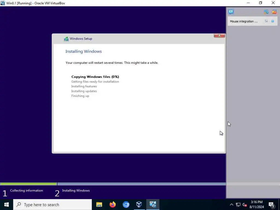Toggle the VirtualBox notification center icon
Image resolution: width=280 pixels, height=210 pixels.
pos(231,12)
